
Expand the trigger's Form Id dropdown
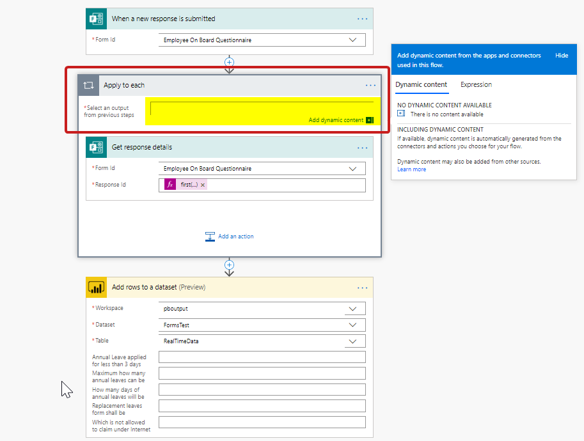click(x=352, y=40)
